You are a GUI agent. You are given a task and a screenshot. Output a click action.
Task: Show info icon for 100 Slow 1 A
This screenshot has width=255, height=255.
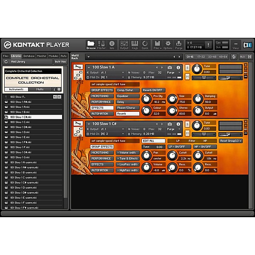(x=178, y=67)
